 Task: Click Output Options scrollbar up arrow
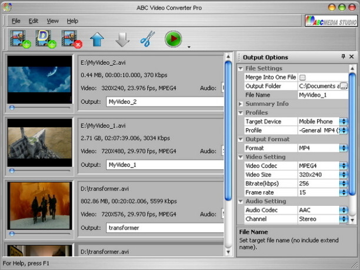[x=352, y=68]
